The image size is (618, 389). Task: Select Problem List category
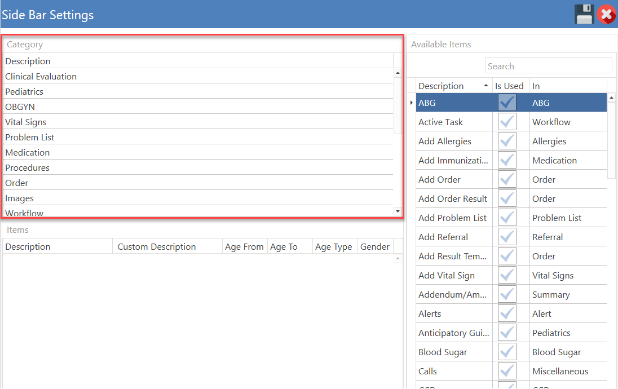(198, 137)
